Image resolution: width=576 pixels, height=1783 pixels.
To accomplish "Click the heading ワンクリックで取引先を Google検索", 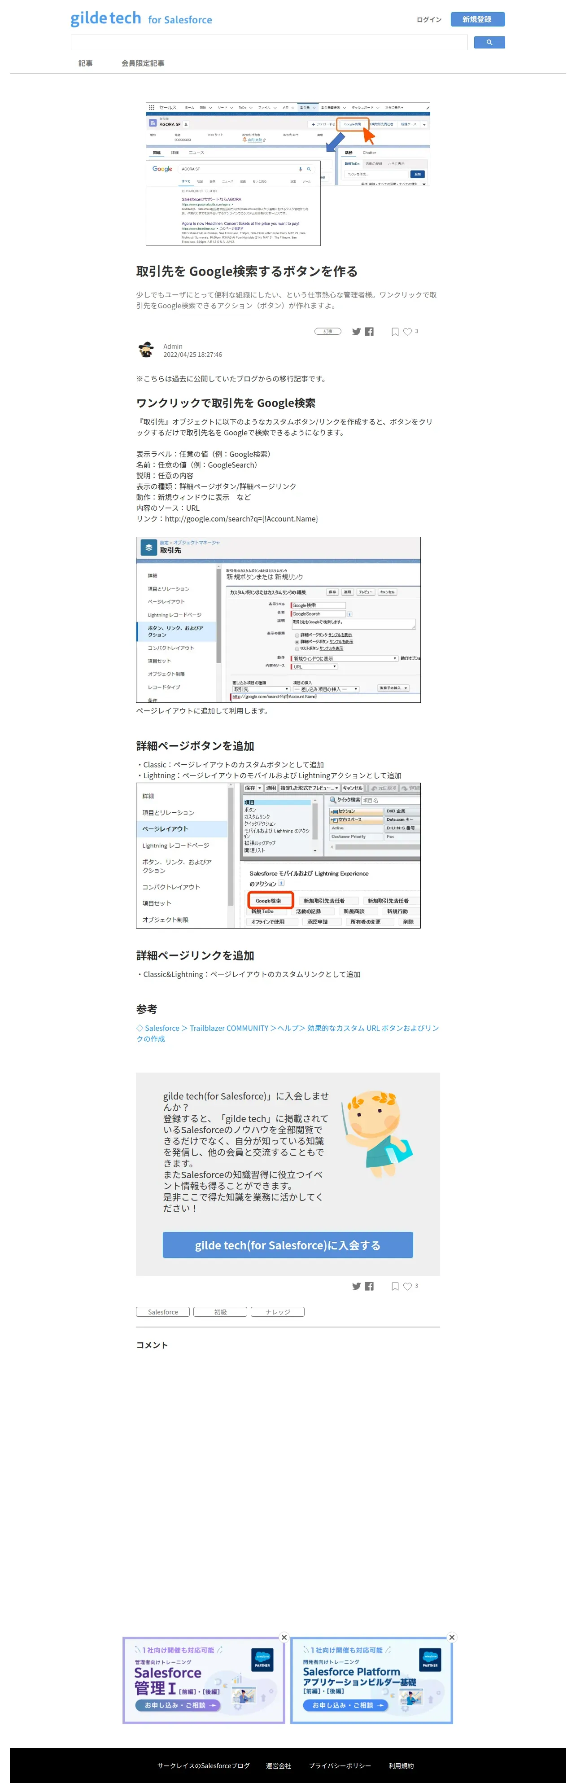I will [226, 403].
